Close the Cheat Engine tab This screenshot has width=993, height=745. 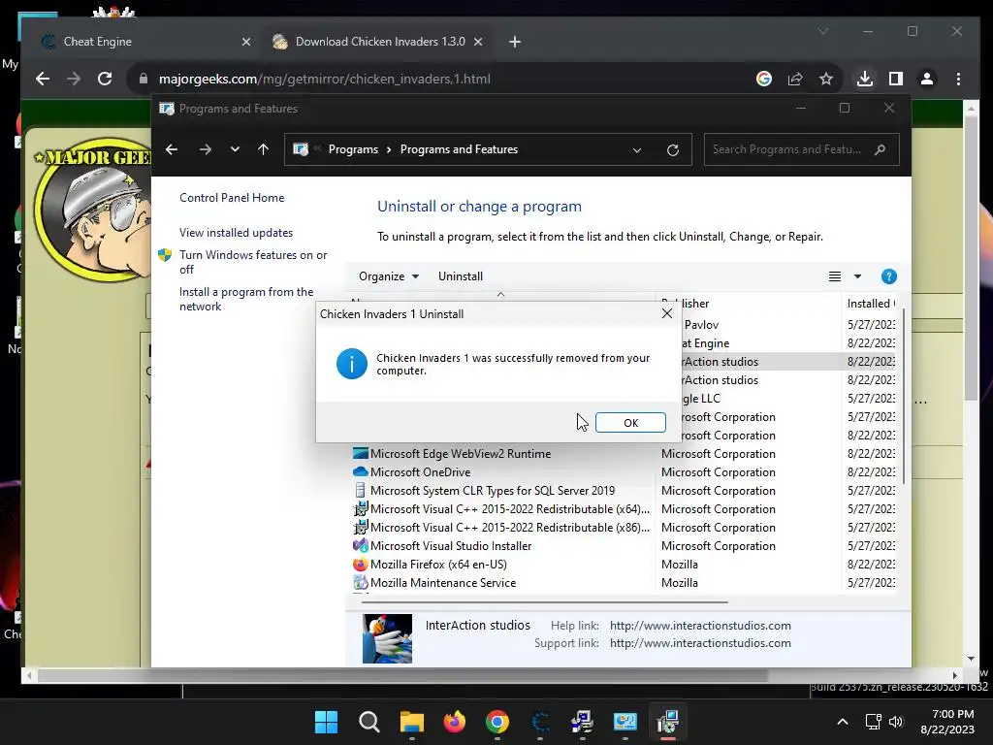tap(246, 41)
